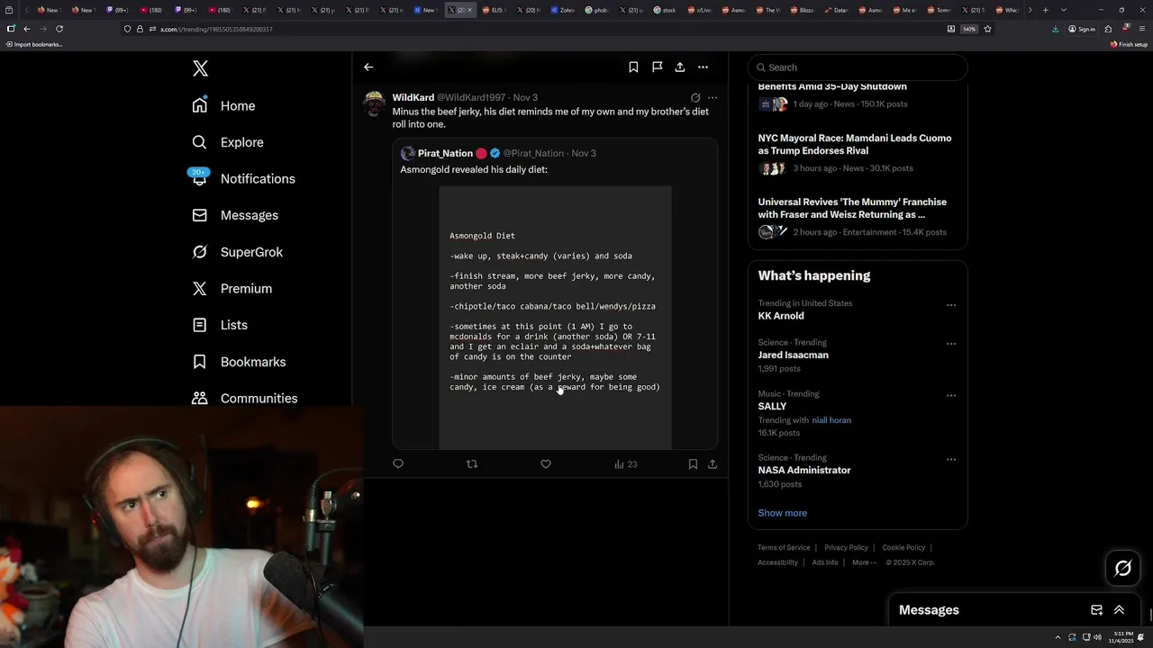Screen dimensions: 1153x648
Task: Expand the More footer menu
Action: coord(864,562)
